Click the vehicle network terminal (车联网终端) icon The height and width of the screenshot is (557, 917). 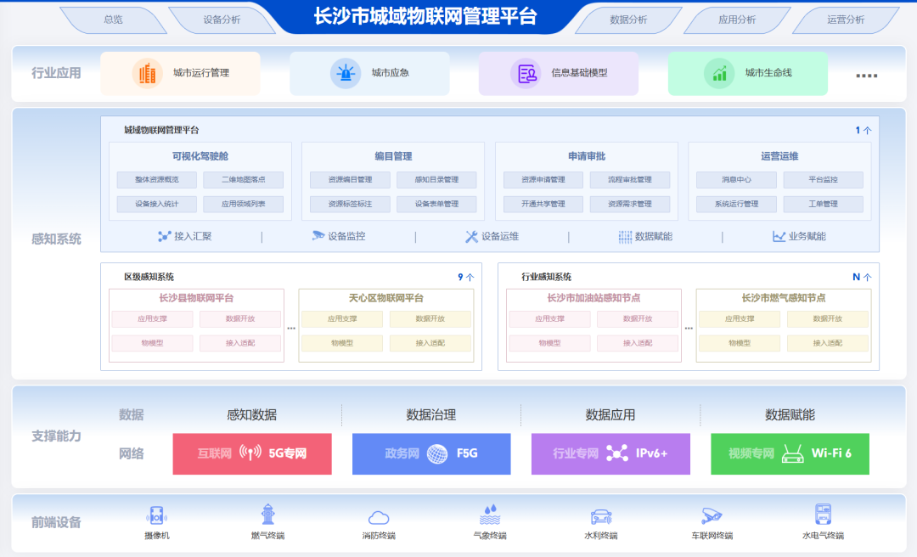[712, 515]
